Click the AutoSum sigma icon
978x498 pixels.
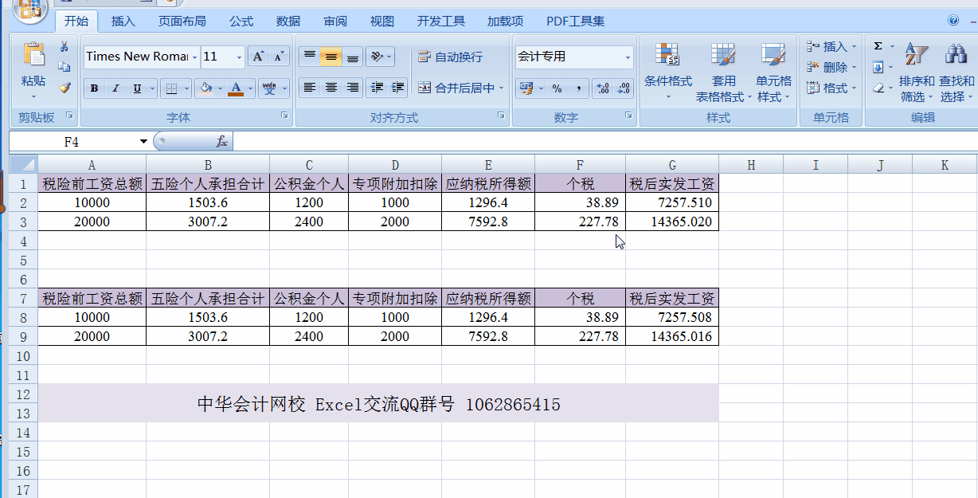(878, 47)
